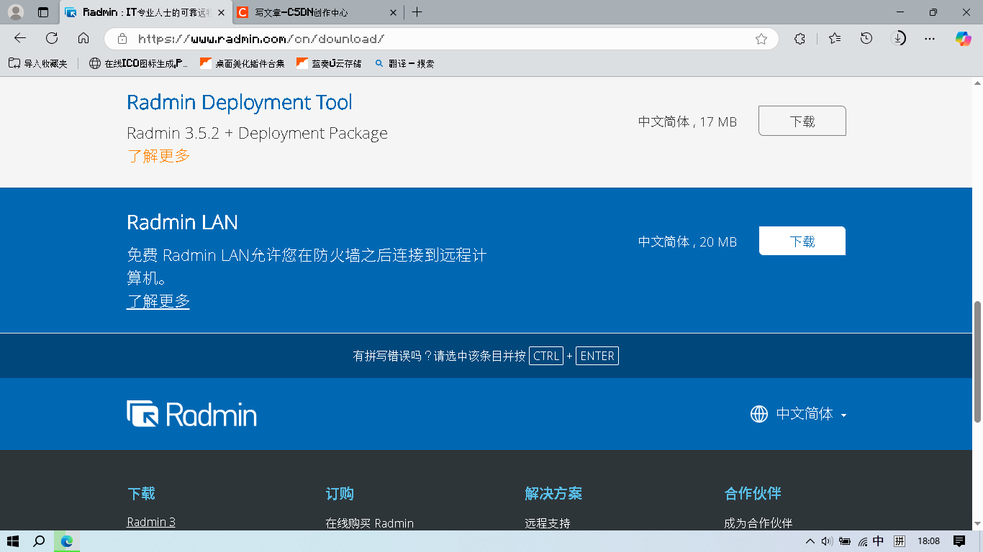Open the Downloads progress icon
Screen dimensions: 983x552
(x=899, y=39)
